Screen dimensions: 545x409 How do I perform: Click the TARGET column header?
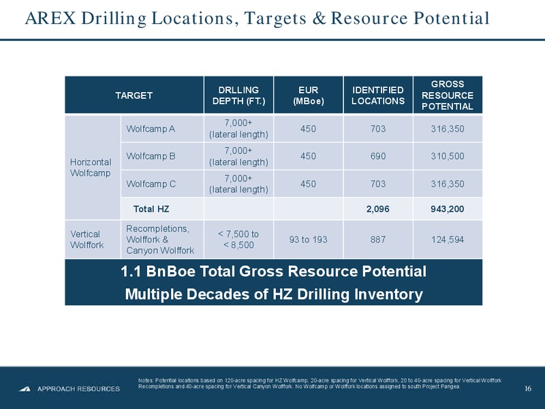(x=134, y=95)
